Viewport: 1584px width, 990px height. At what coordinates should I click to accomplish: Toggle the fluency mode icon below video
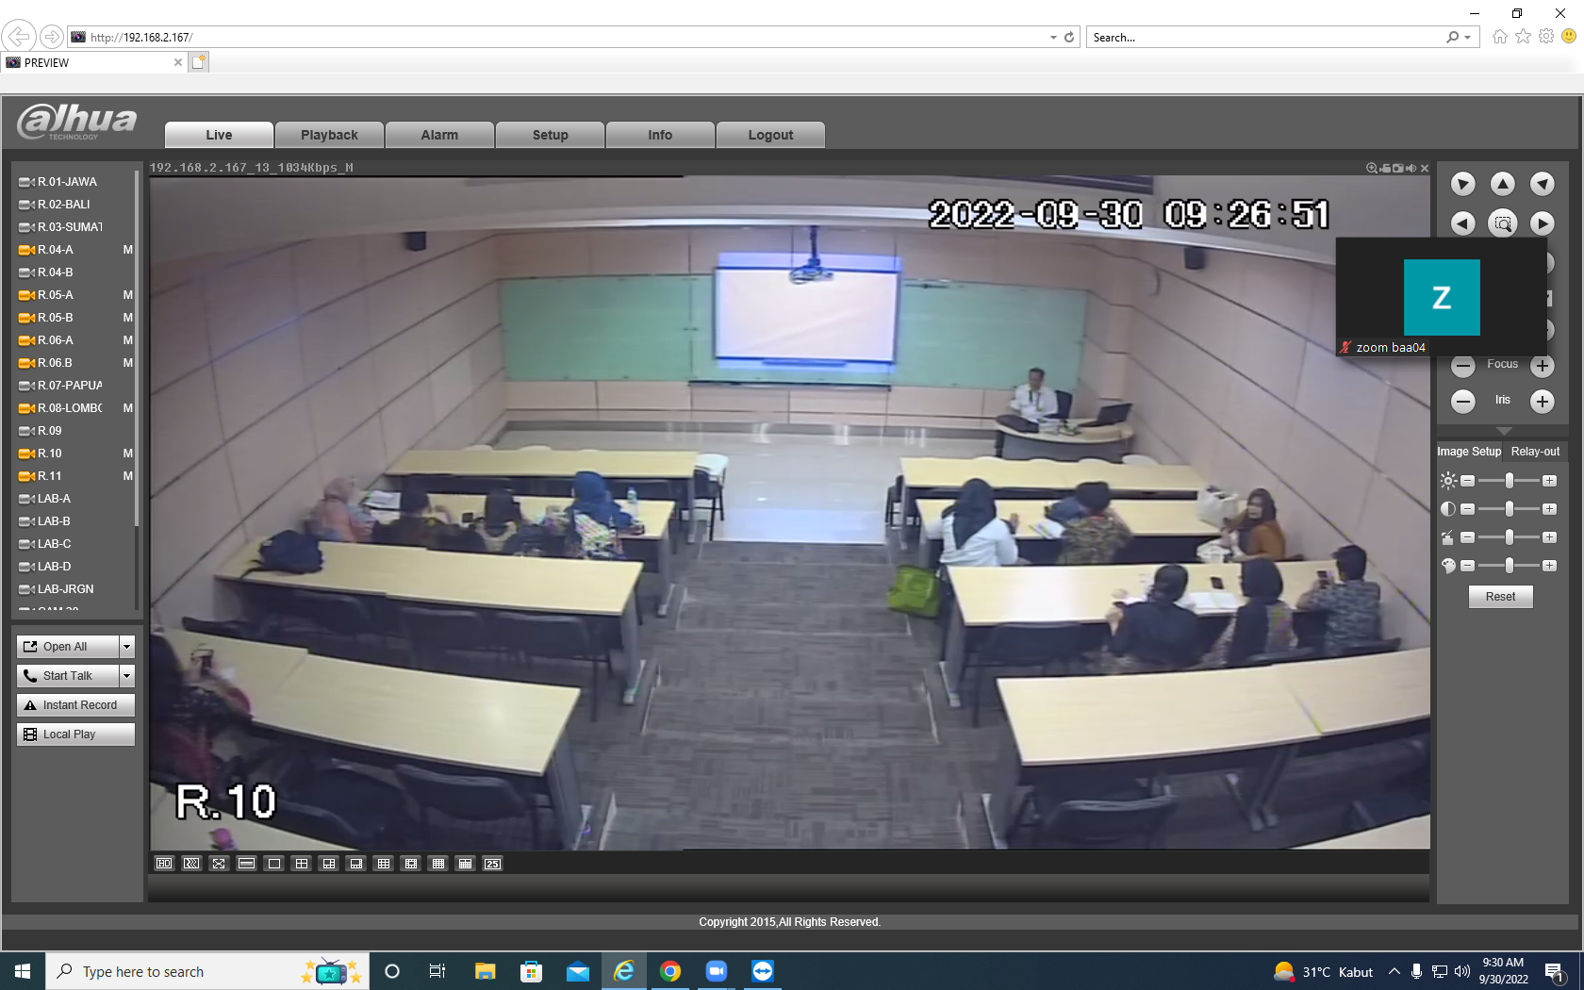(191, 864)
